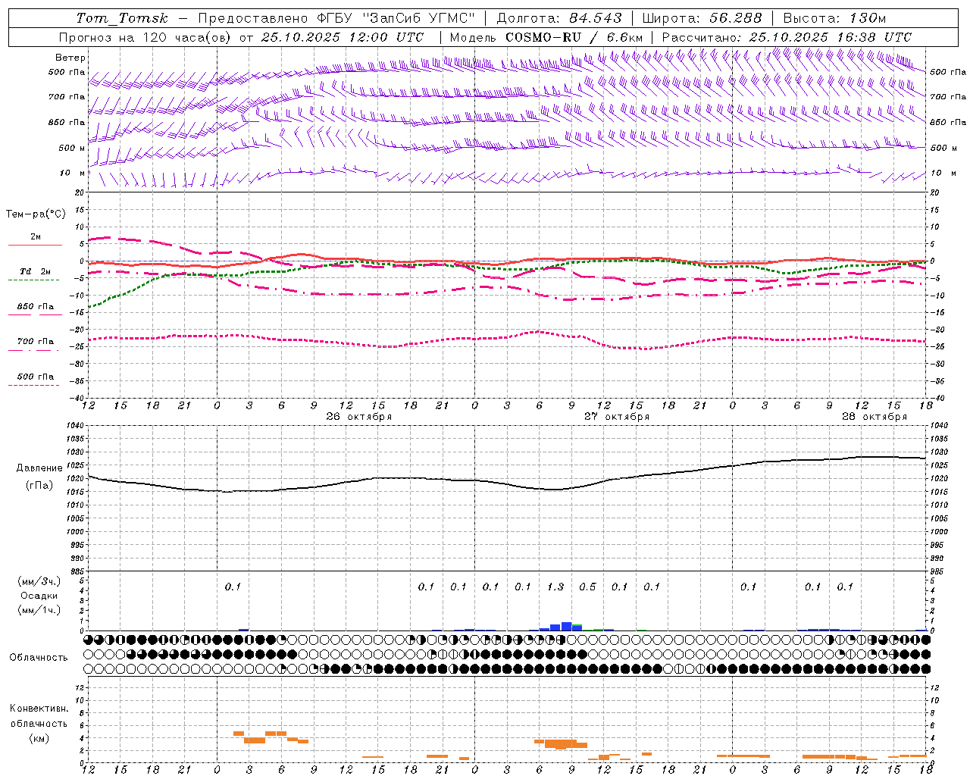The width and height of the screenshot is (970, 776).
Task: Click the 700 гПа temperature legend entry
Action: (x=36, y=342)
